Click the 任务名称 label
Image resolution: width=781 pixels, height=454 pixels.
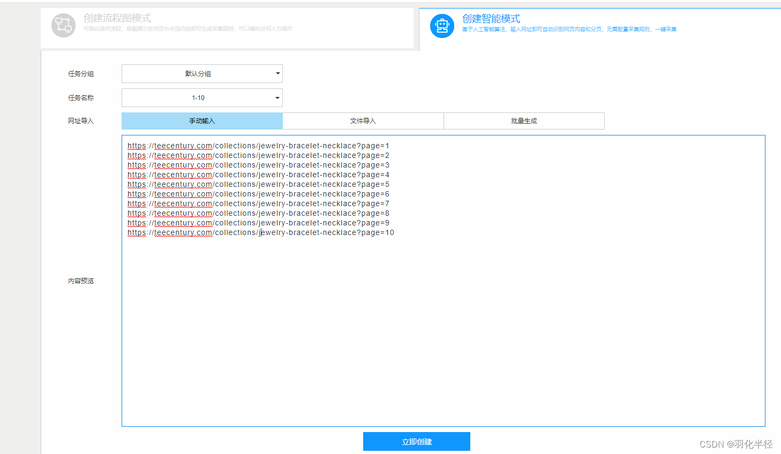81,98
